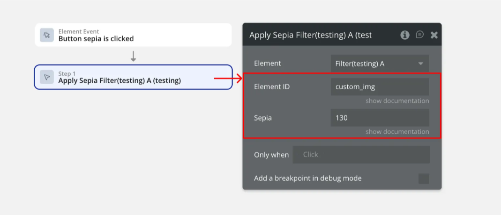Viewport: 501px width, 215px height.
Task: Click the Element dropdown chevron arrow
Action: pos(420,64)
